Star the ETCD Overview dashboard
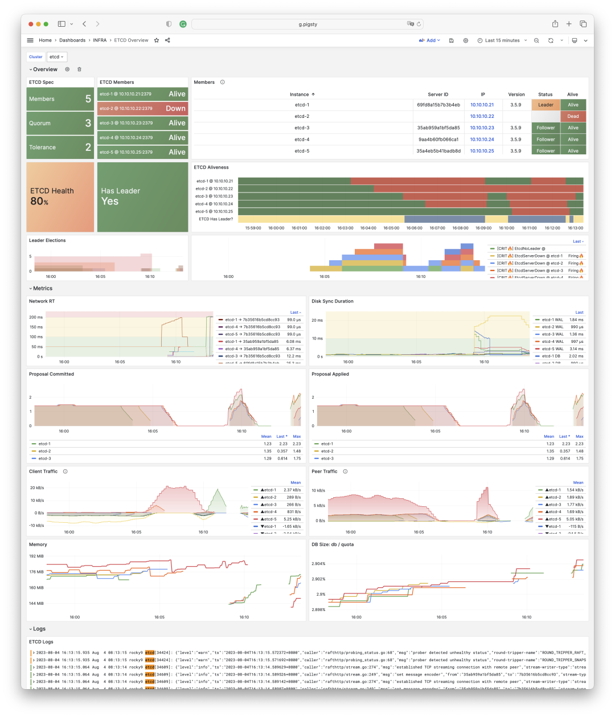This screenshot has width=615, height=717. tap(157, 40)
